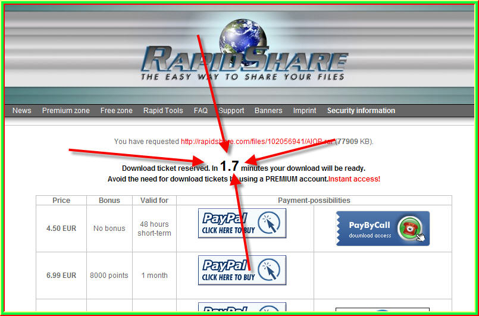
Task: Open Security information page
Action: (x=361, y=111)
